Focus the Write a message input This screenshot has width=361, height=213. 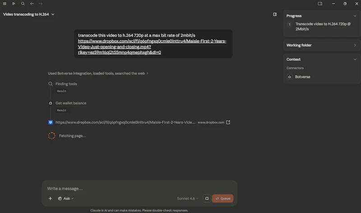tap(139, 189)
